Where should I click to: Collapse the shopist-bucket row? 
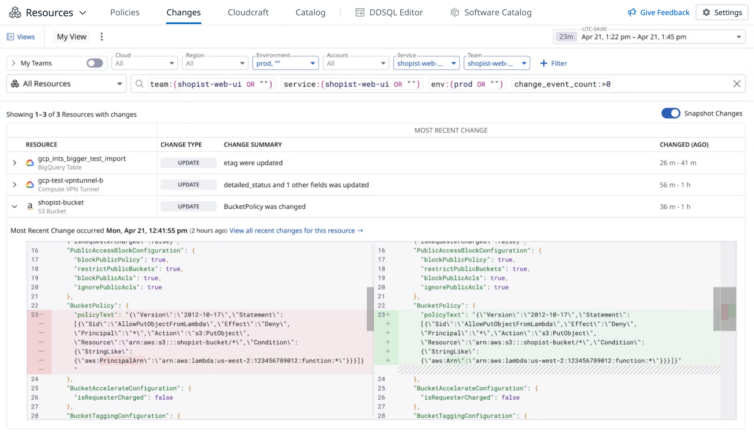pos(14,206)
